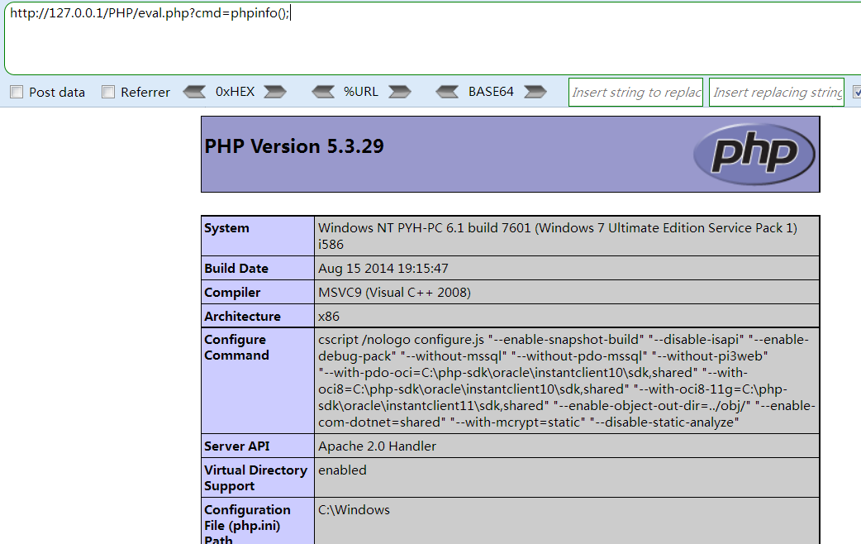The image size is (861, 544).
Task: Click the left arrow beside BASE64
Action: click(447, 92)
